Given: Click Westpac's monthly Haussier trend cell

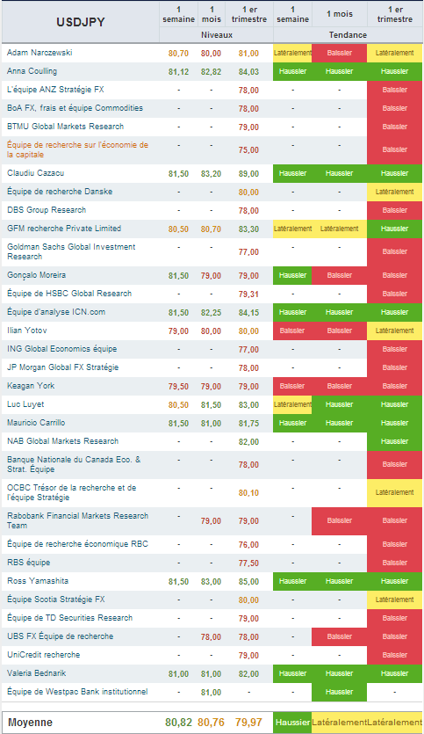Looking at the screenshot, I should point(340,692).
